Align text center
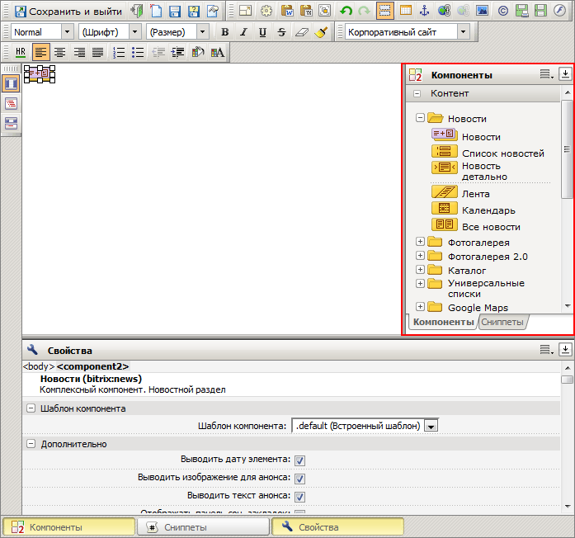This screenshot has width=575, height=538. click(x=59, y=53)
